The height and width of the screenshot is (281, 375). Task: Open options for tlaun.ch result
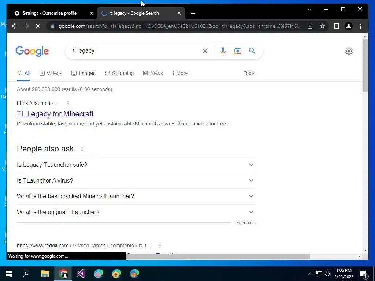coord(68,103)
